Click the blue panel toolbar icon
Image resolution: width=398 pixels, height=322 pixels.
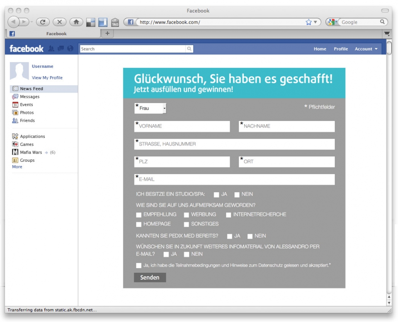(103, 22)
